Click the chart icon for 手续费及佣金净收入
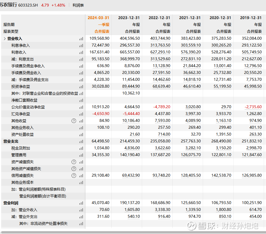 (81, 66)
